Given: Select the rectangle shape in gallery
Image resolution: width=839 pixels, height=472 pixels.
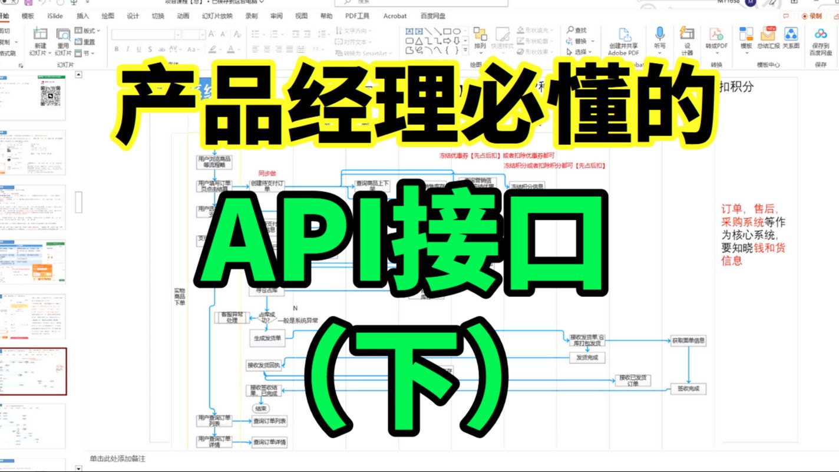Looking at the screenshot, I should coord(448,31).
